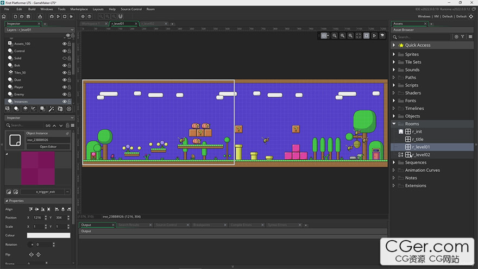Screen dimensions: 478x269
Task: Expand the Sprites folder
Action: click(x=394, y=54)
